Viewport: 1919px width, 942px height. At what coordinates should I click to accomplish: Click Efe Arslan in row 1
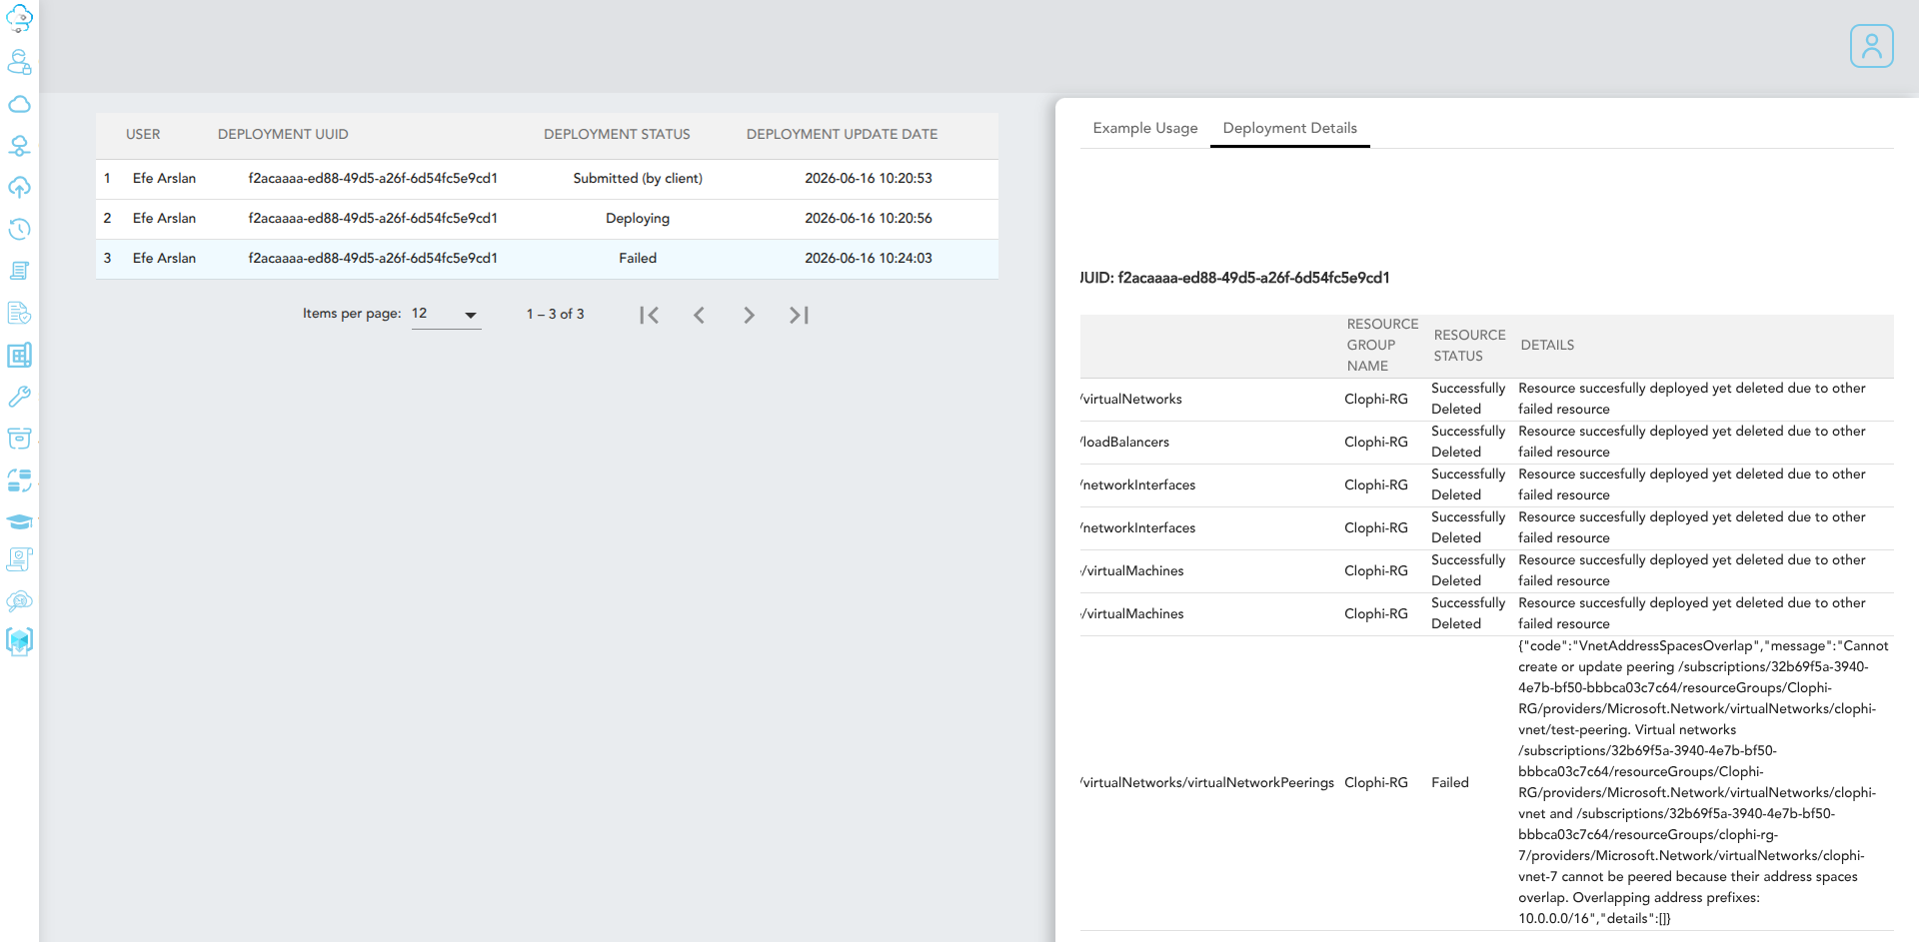click(164, 178)
